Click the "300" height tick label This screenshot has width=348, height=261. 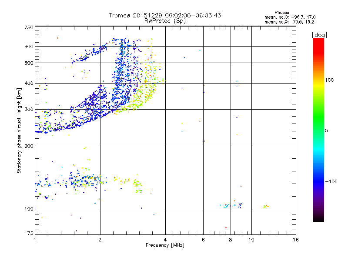(x=29, y=109)
